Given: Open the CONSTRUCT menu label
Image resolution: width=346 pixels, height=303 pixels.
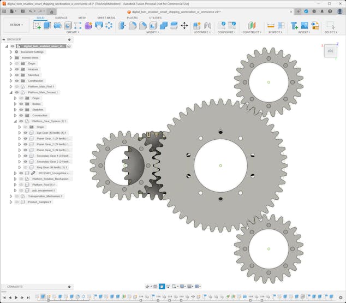Looking at the screenshot, I should 252,32.
